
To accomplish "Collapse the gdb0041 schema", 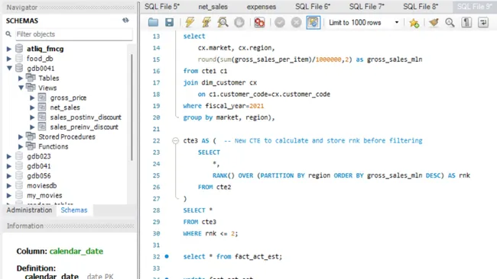I will point(9,69).
